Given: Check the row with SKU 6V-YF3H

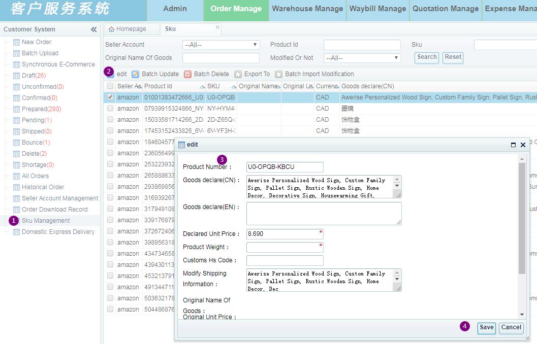Looking at the screenshot, I should 110,130.
